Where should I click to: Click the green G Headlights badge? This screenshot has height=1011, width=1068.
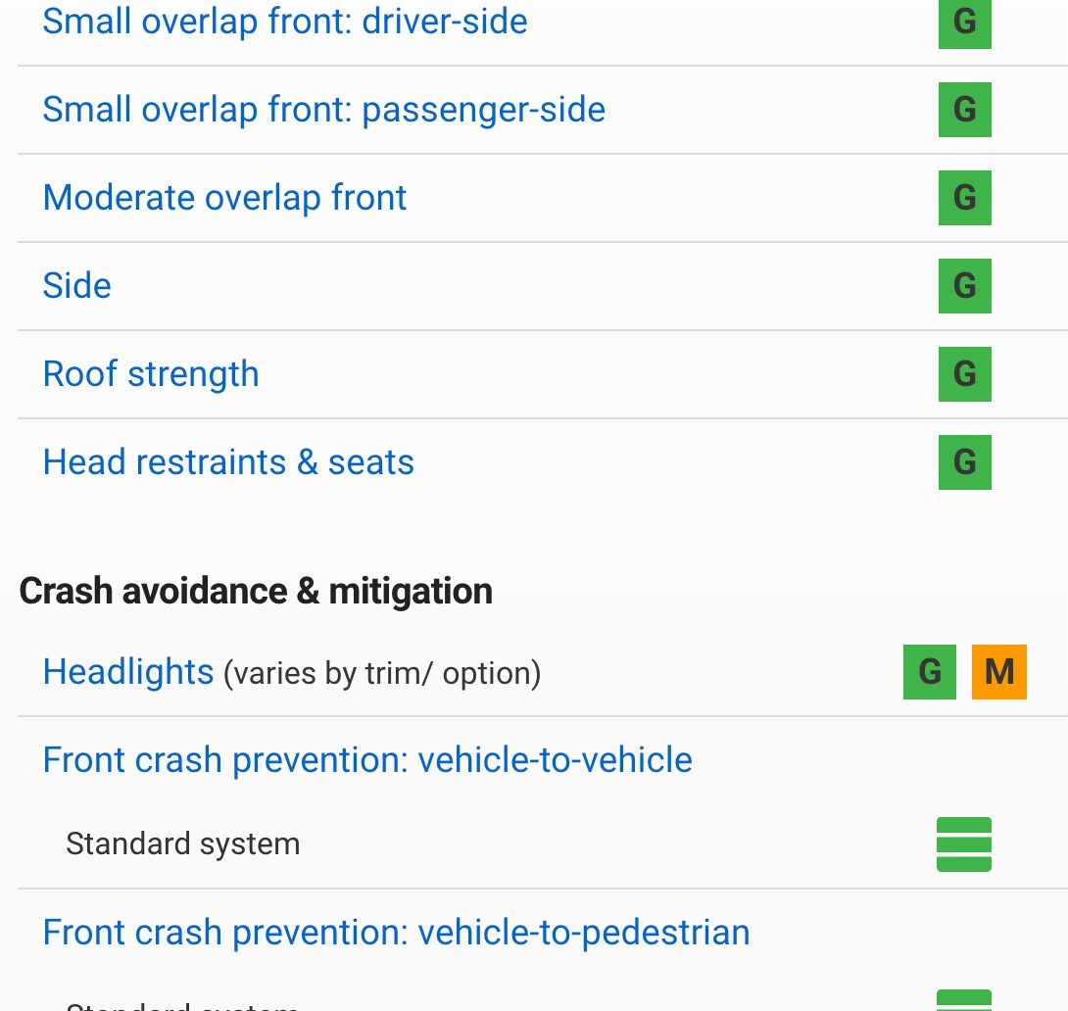tap(930, 672)
